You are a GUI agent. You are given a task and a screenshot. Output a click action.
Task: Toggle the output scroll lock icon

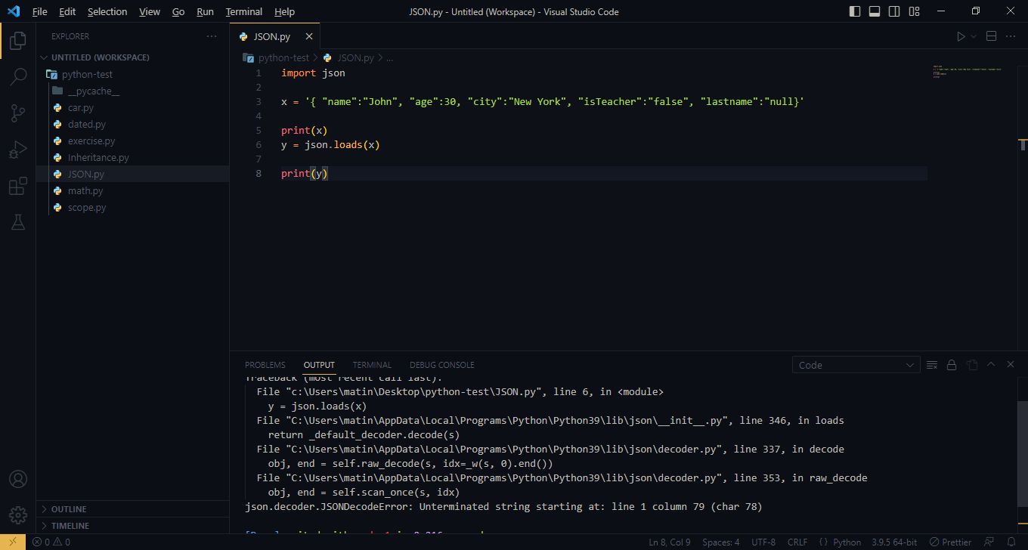[x=952, y=365]
